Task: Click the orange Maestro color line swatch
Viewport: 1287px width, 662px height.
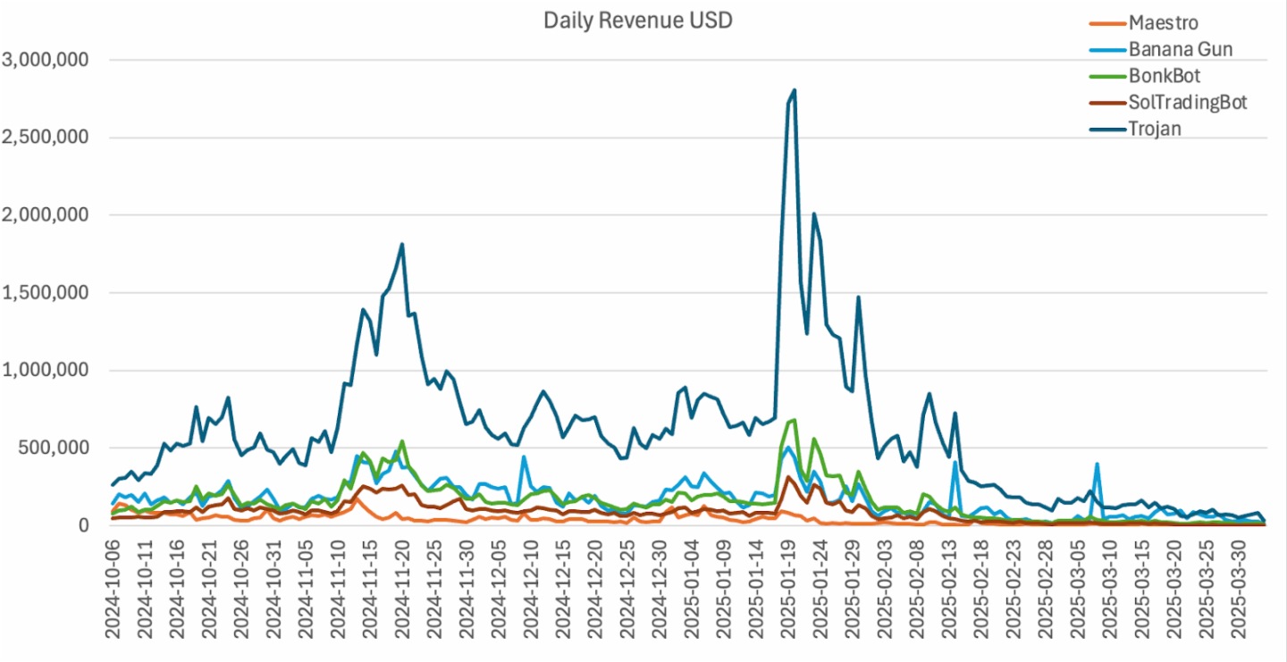Action: click(1108, 23)
